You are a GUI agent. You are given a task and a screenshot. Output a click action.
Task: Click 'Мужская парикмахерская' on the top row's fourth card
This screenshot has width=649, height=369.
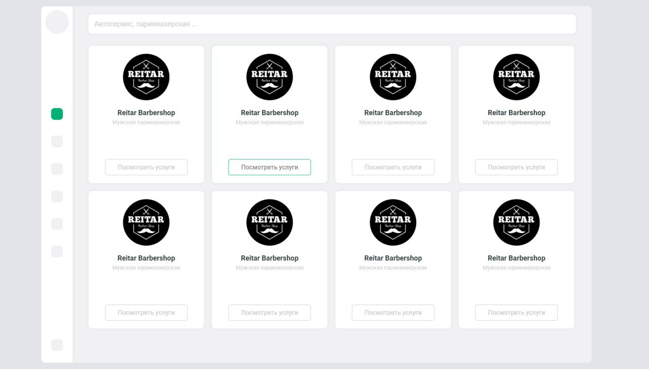516,122
